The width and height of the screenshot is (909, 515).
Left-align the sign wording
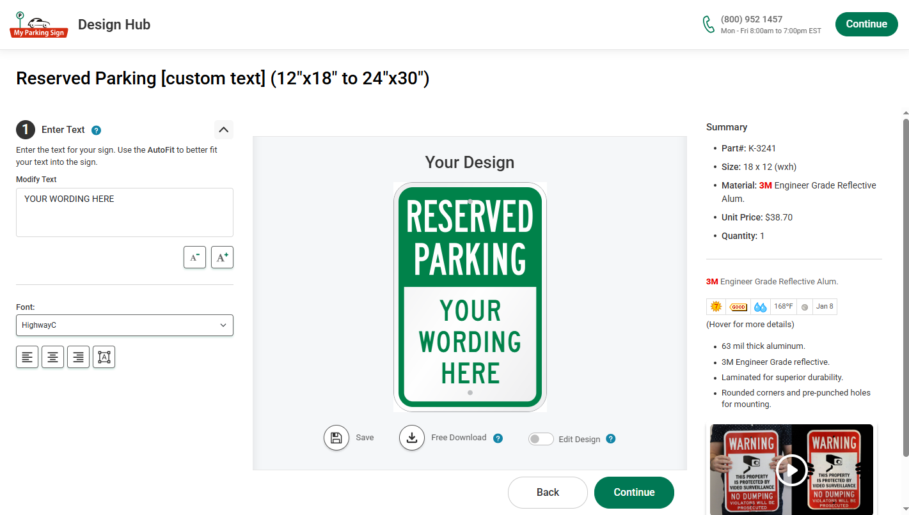27,357
